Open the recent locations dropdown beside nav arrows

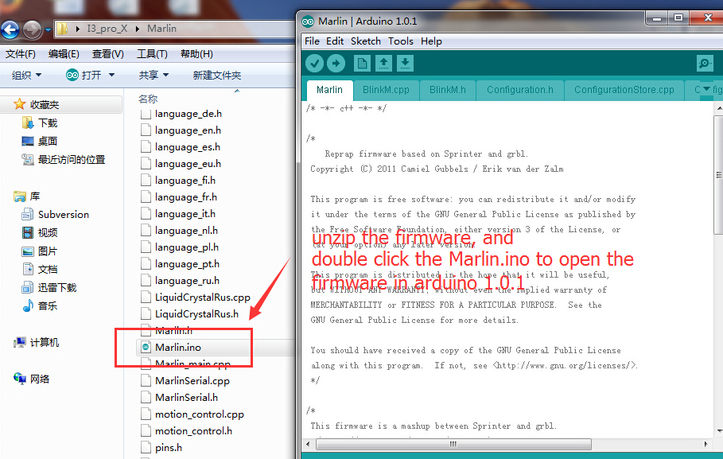point(48,30)
